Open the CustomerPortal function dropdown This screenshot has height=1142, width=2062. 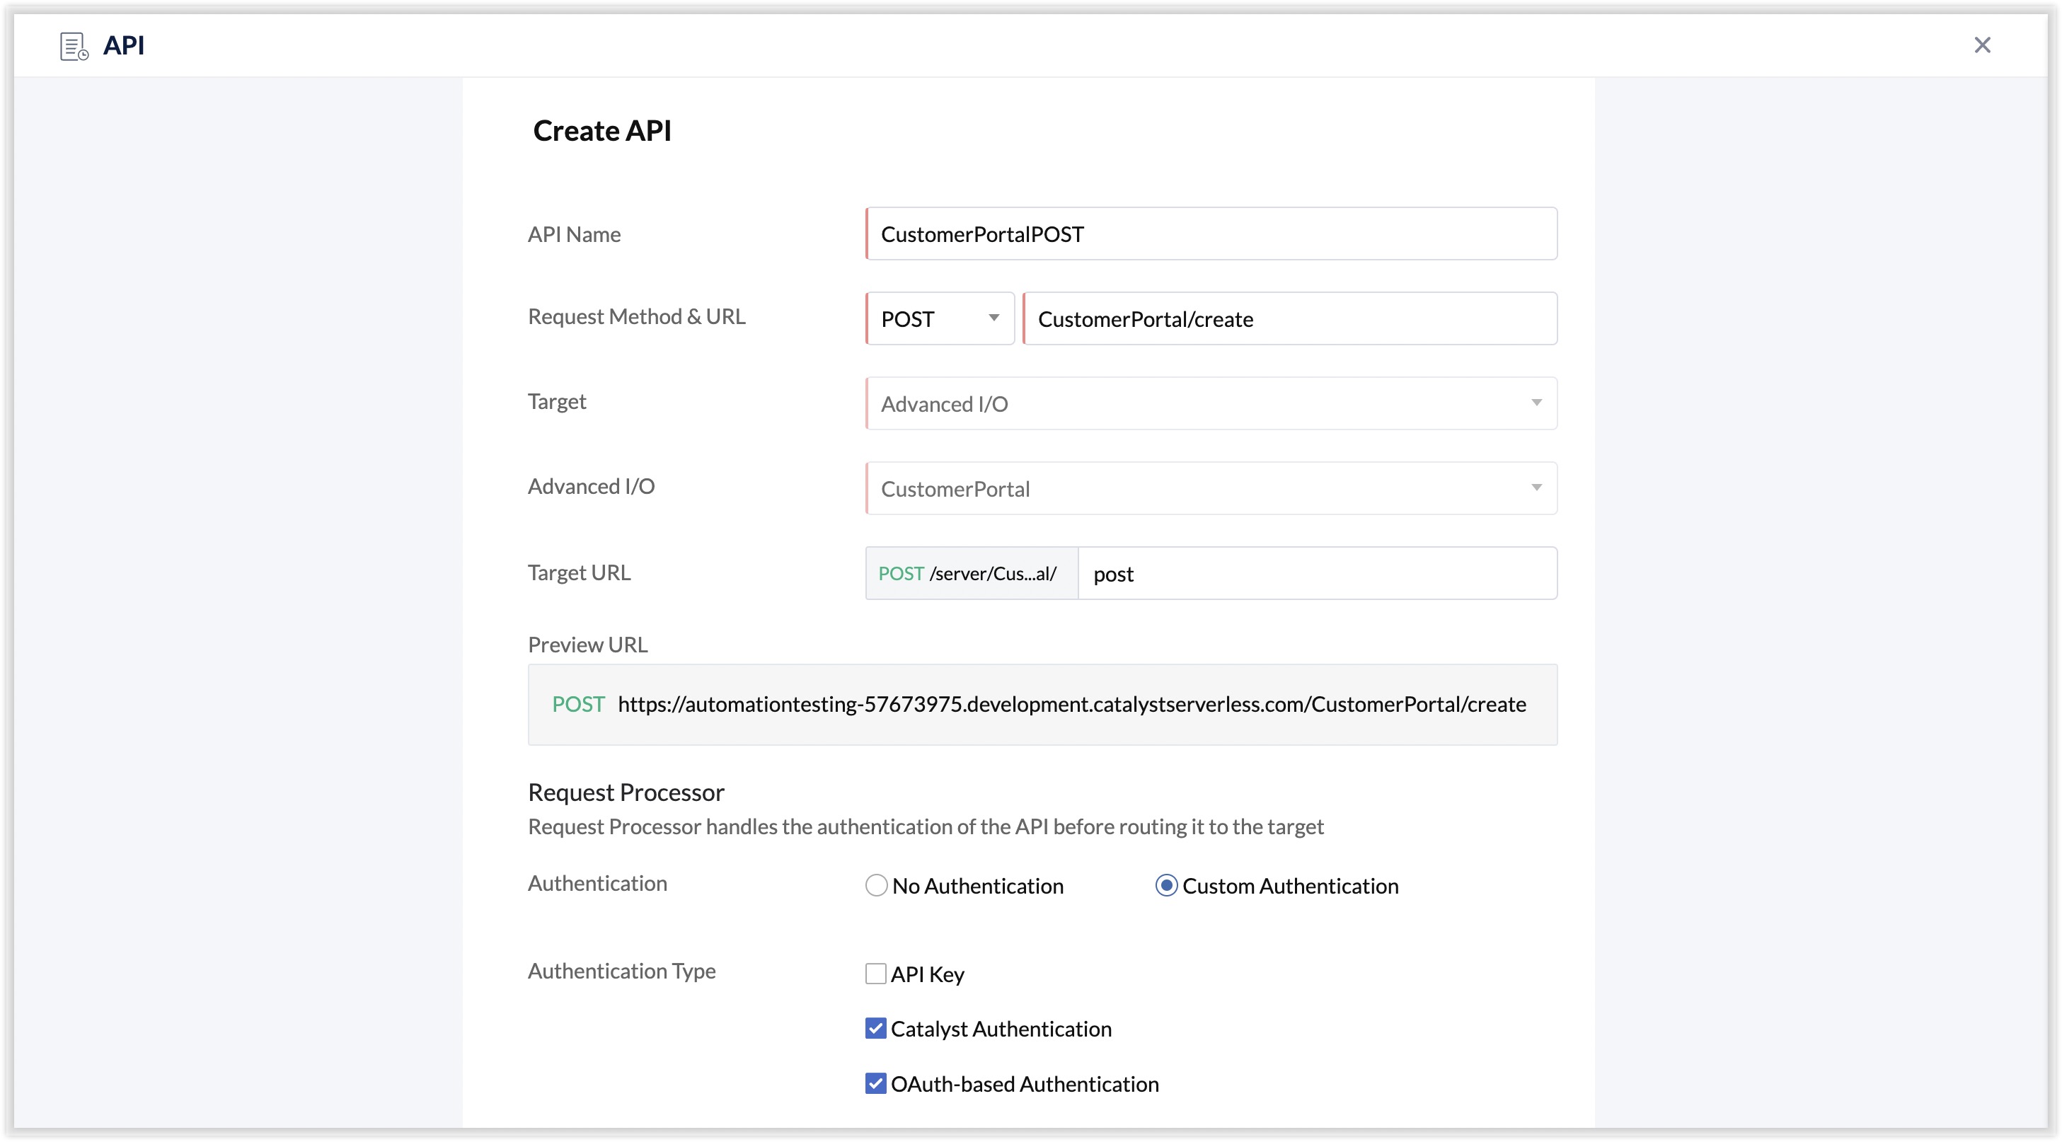(1211, 488)
